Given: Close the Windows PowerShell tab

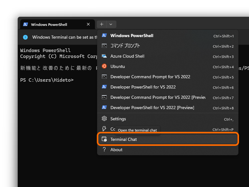Looking at the screenshot, I should (x=88, y=24).
